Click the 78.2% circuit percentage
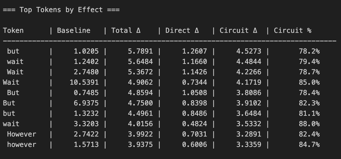The height and width of the screenshot is (159, 341). tap(309, 51)
